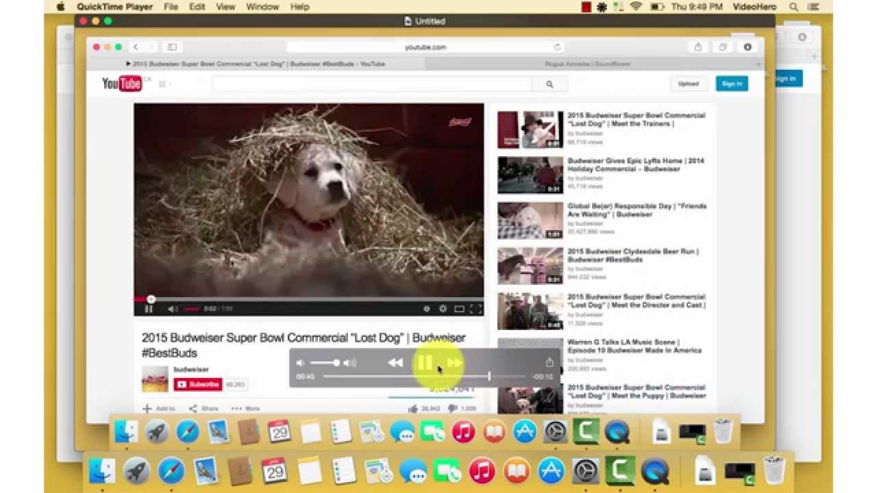
Task: Reload the page in the recorded Safari
Action: (x=557, y=47)
